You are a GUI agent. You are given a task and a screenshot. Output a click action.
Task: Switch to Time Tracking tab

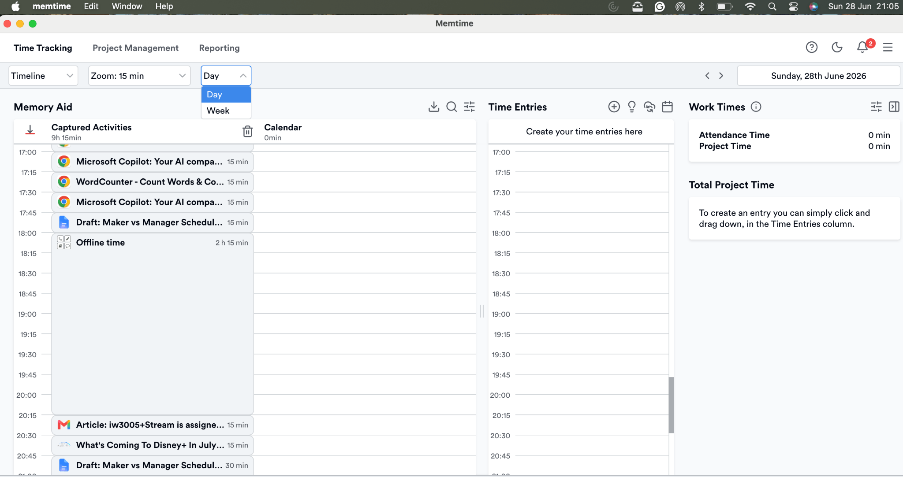43,48
